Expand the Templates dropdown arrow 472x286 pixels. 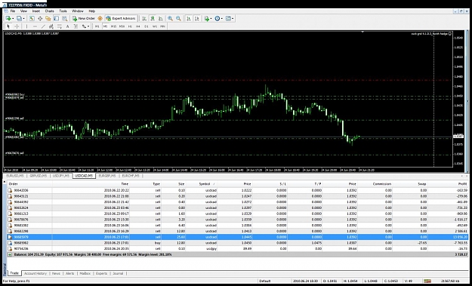coord(233,18)
